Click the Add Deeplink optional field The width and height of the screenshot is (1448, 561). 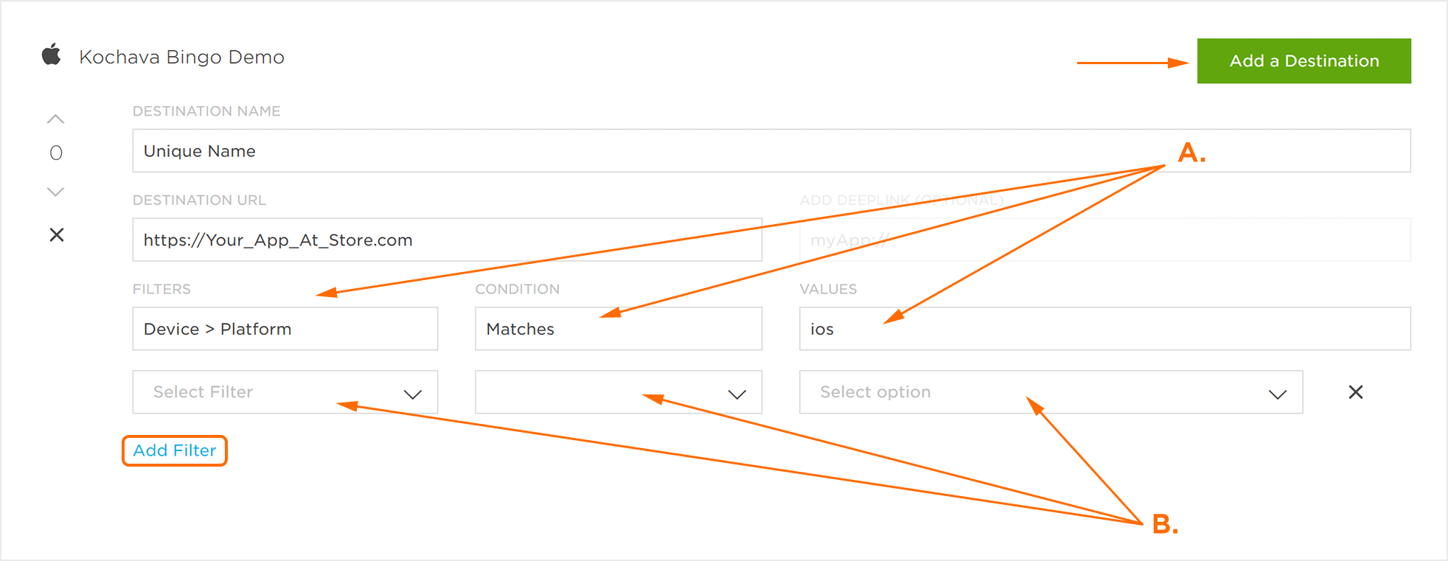pyautogui.click(x=1104, y=240)
